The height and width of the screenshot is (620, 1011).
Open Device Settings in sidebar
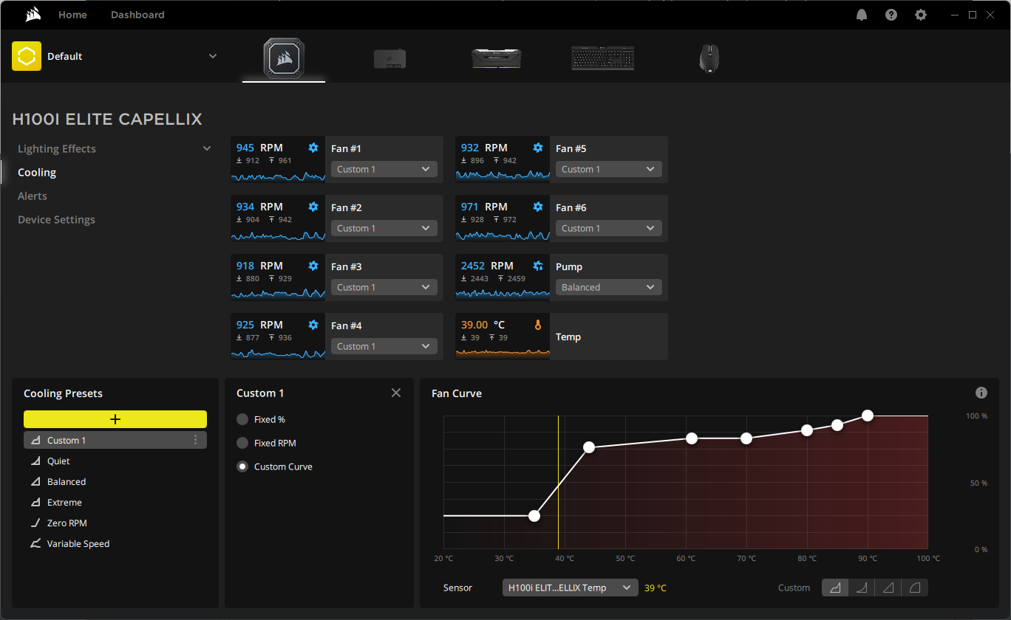point(56,219)
